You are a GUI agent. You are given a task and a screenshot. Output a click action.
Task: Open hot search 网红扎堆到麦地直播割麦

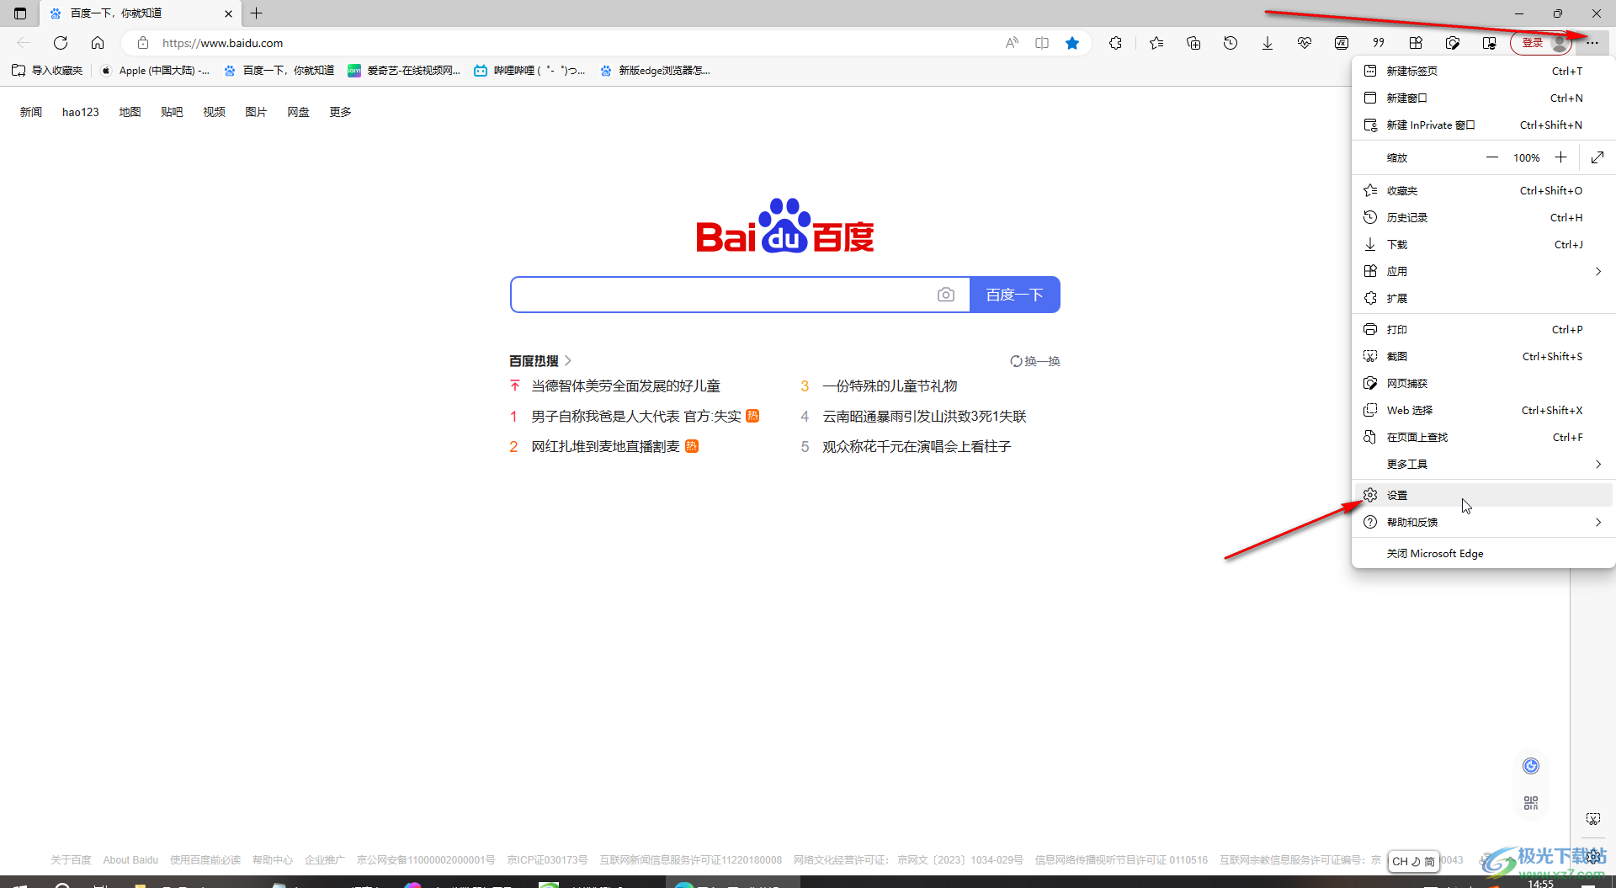tap(605, 446)
